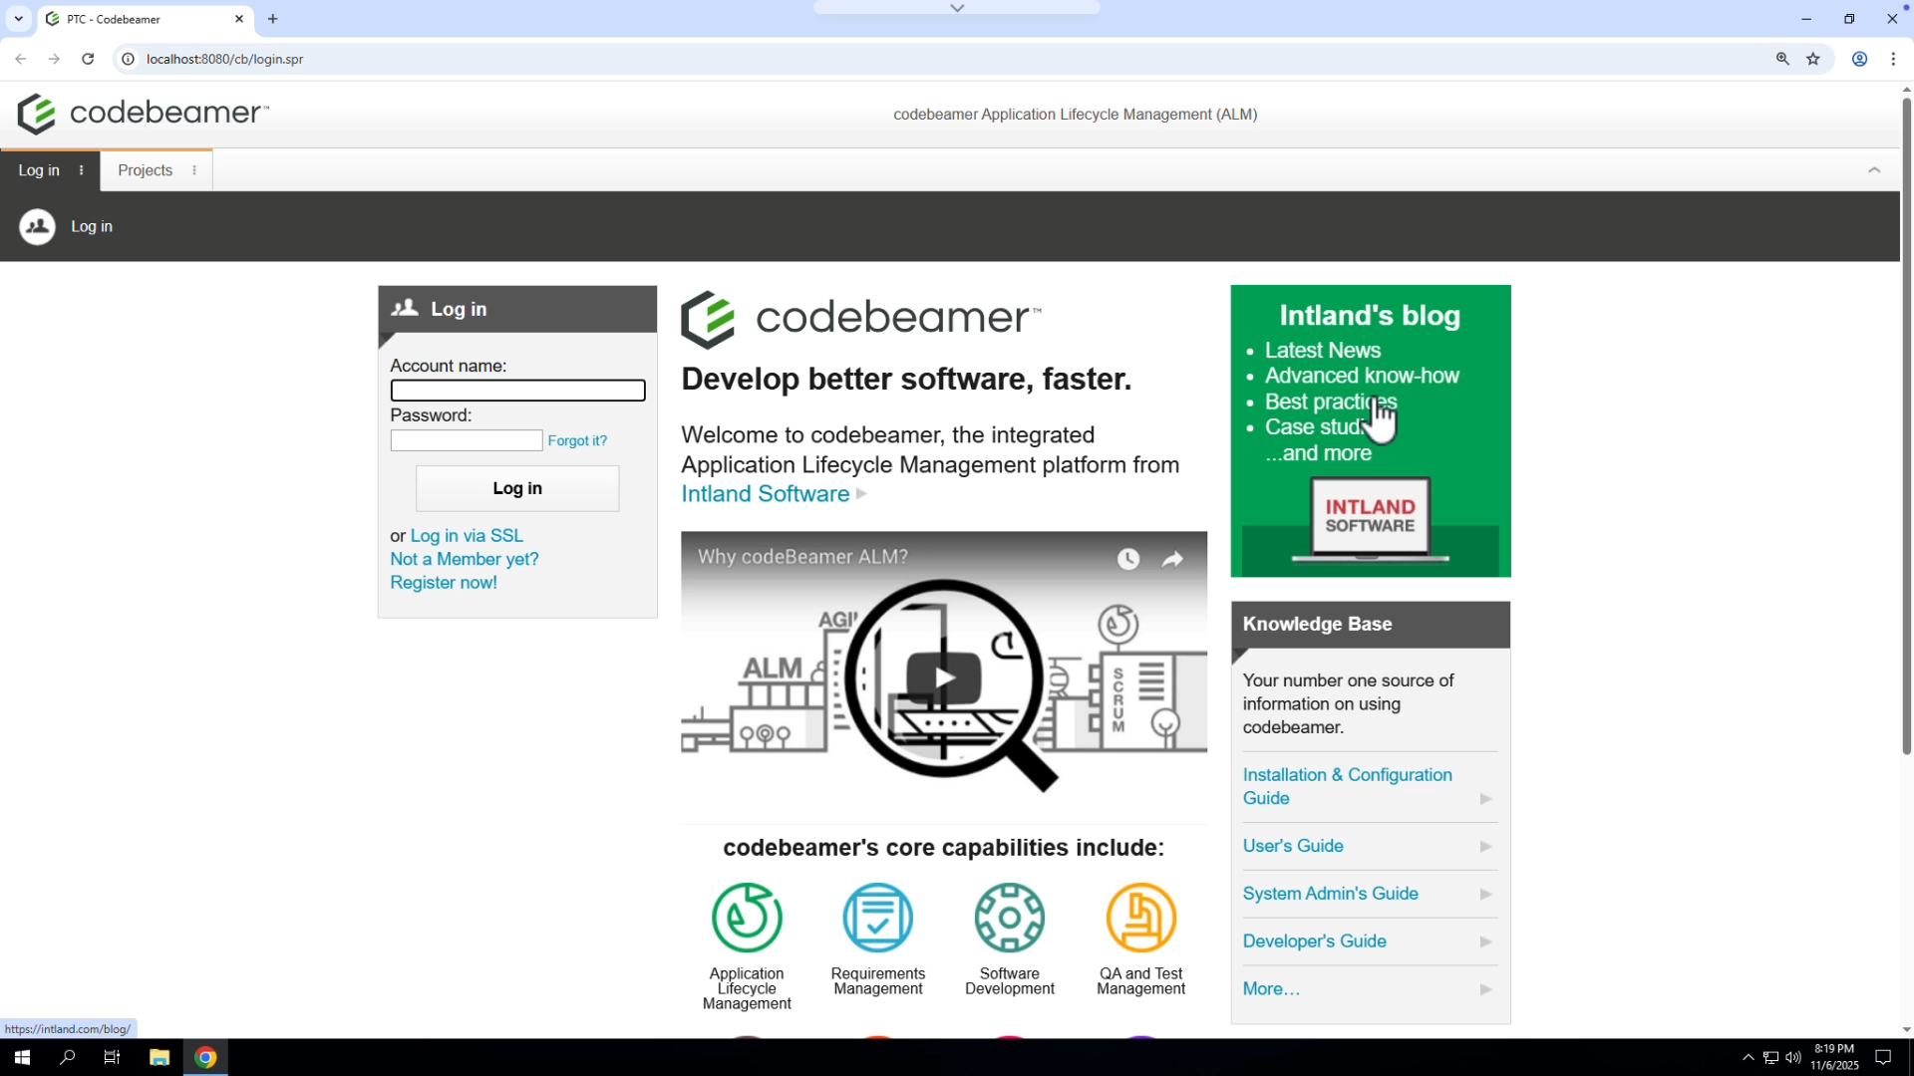Open the tab search dropdown

18,19
